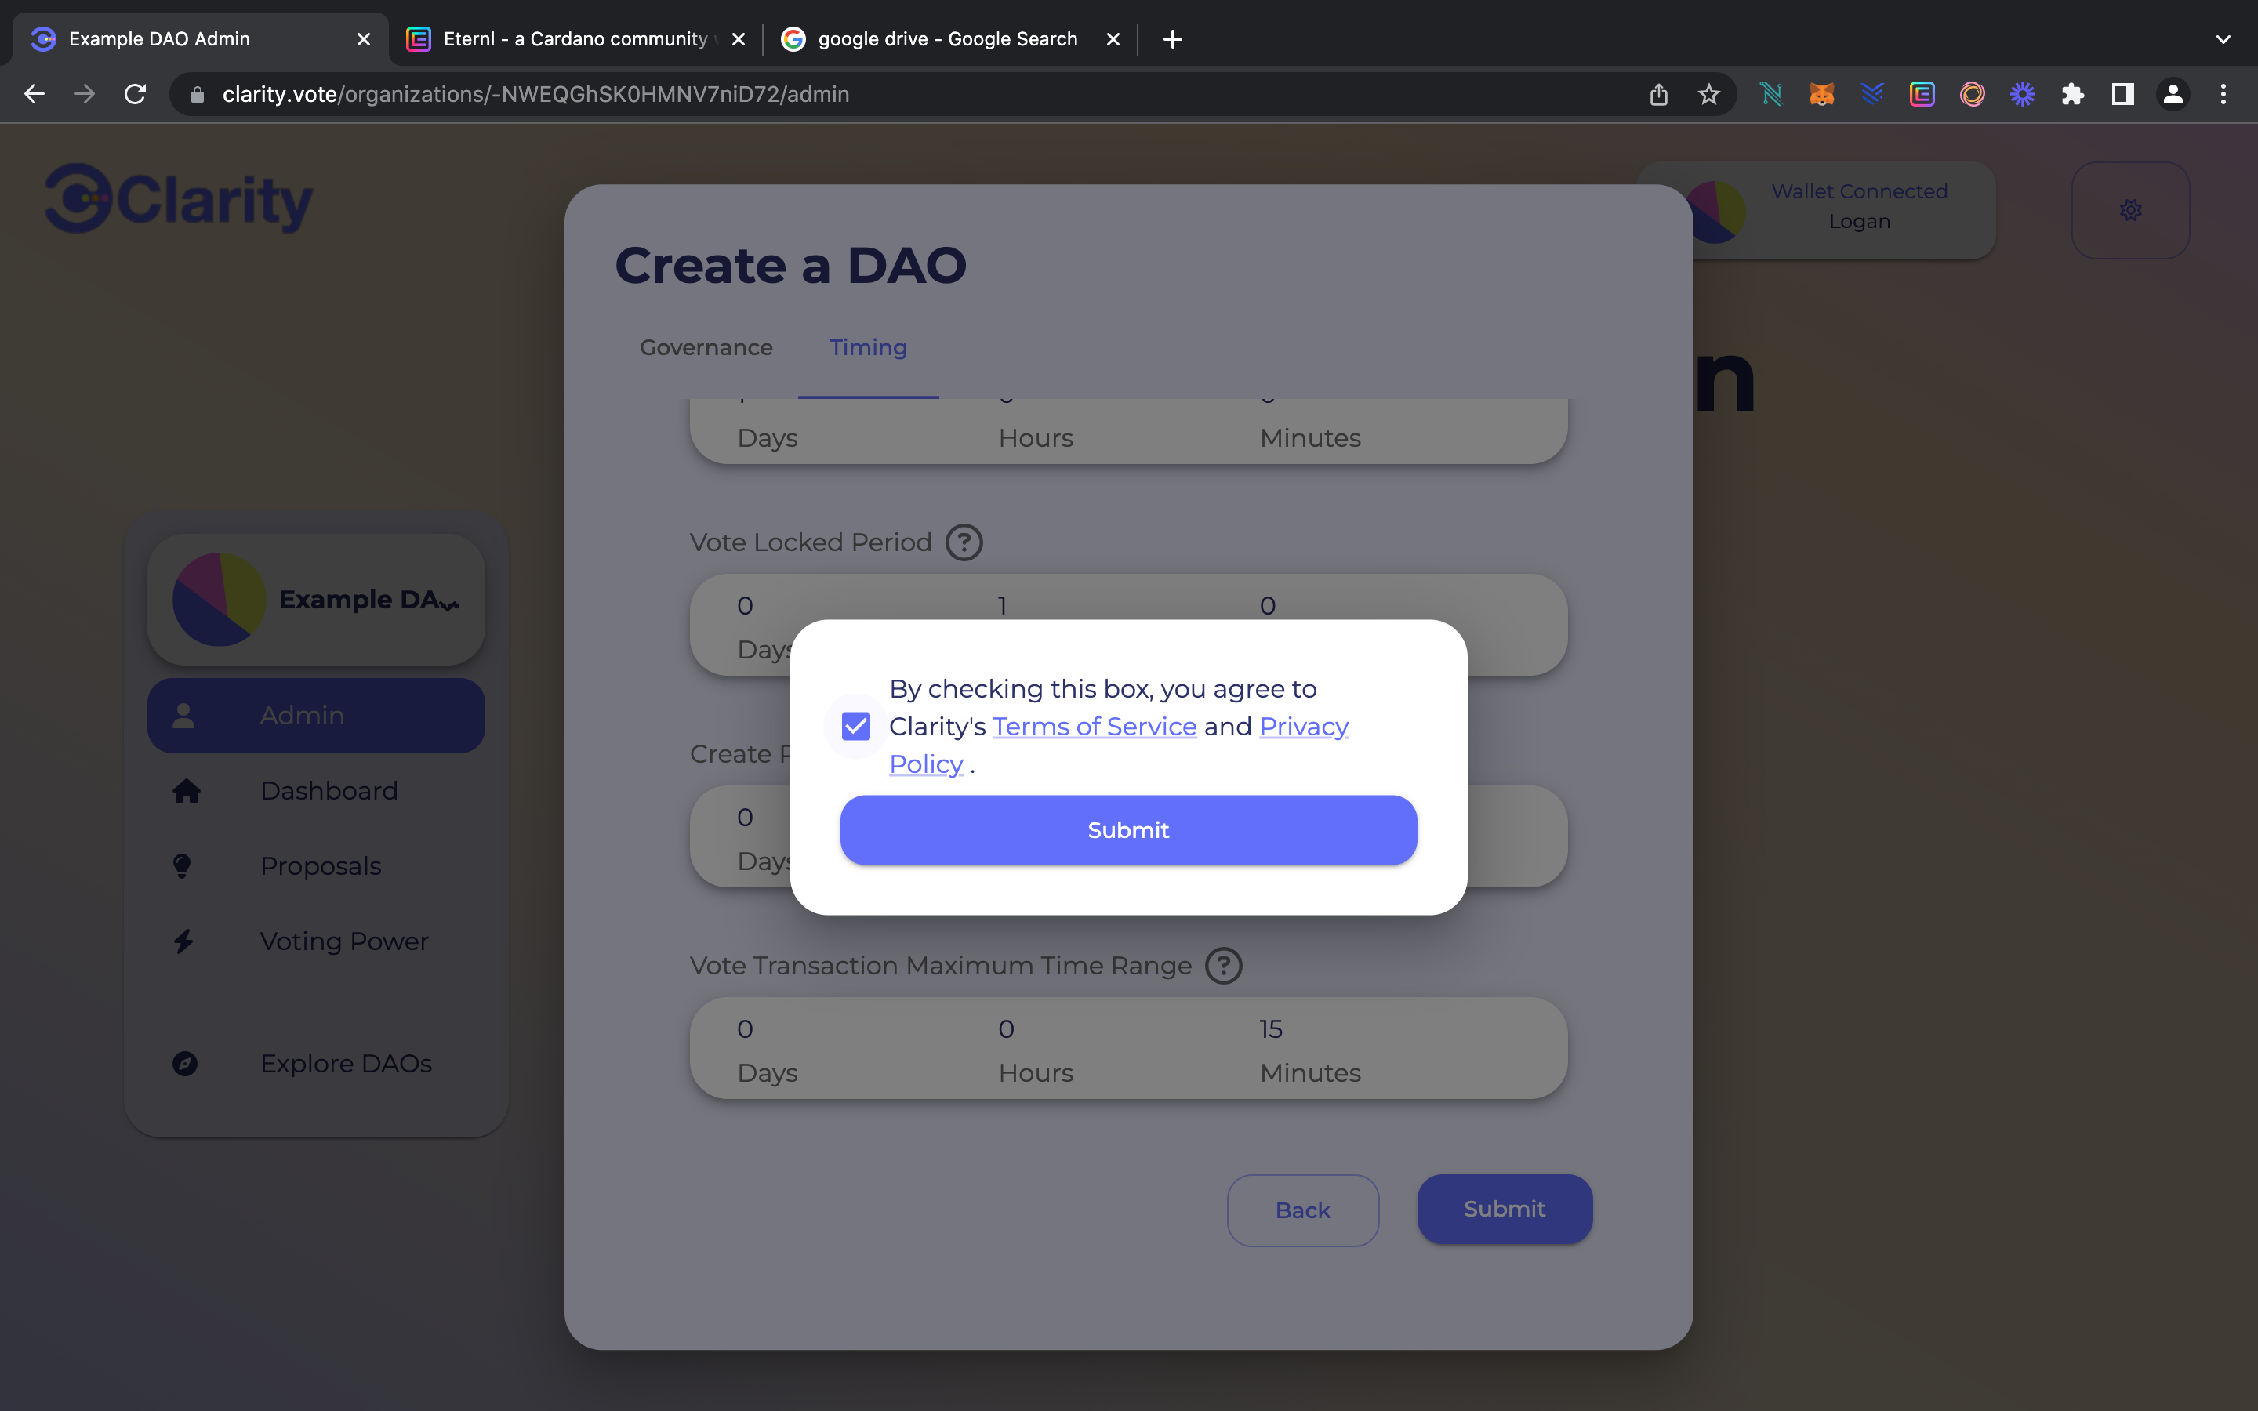Toggle the browser side panel icon
The width and height of the screenshot is (2258, 1411).
tap(2122, 94)
